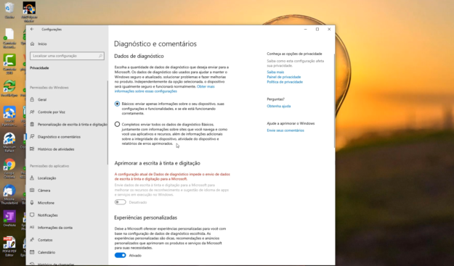
Task: Maximize the Configurações window
Action: [x=317, y=29]
